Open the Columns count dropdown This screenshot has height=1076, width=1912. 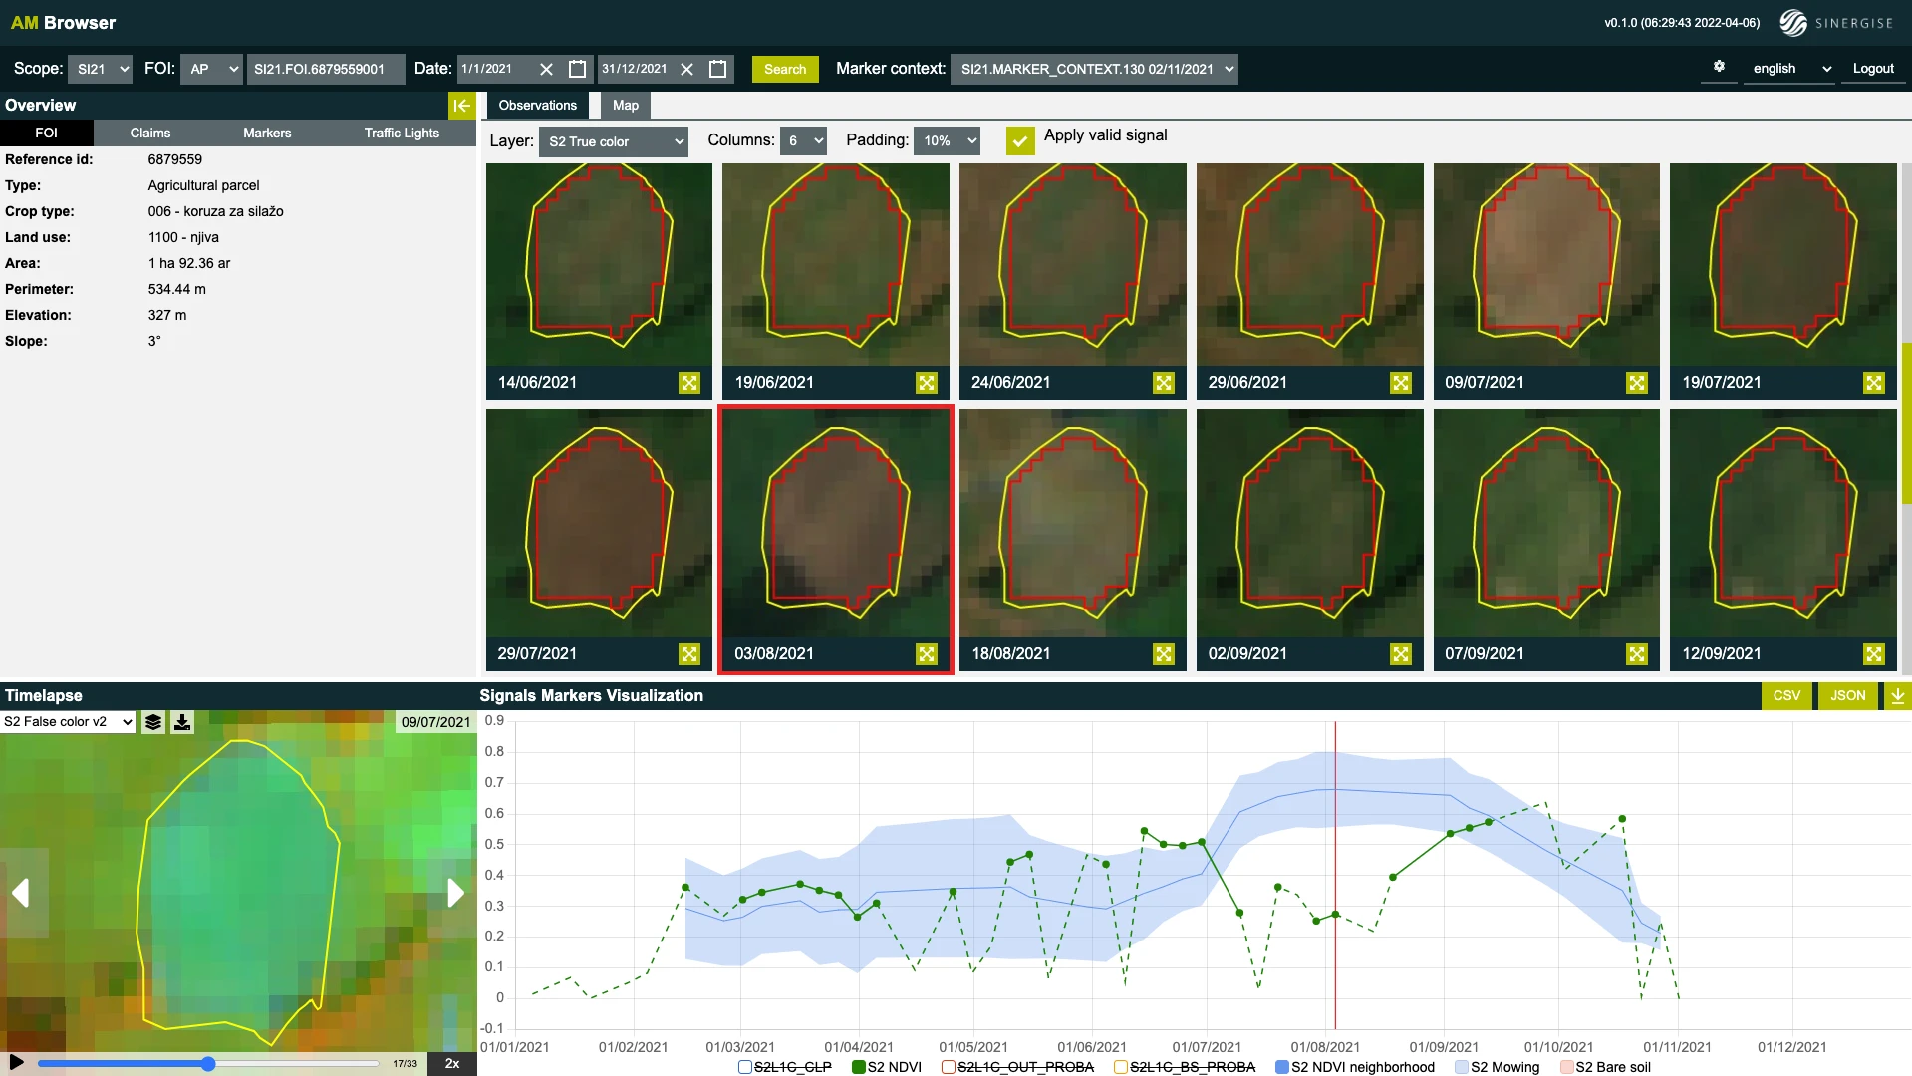click(804, 140)
